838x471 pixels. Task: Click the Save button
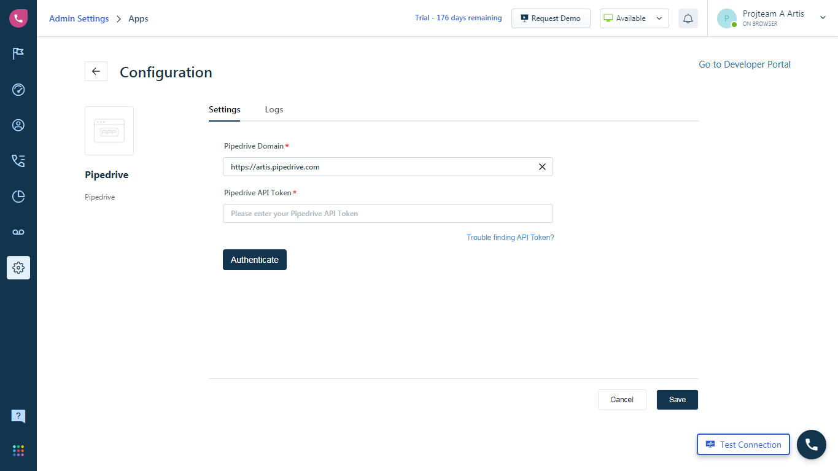(677, 400)
